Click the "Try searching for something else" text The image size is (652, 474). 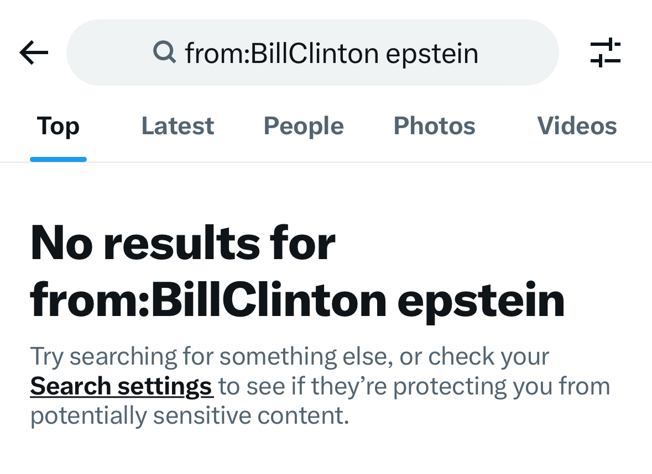point(212,356)
